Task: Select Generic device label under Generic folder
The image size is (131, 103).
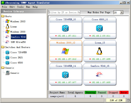Action: click(15, 73)
